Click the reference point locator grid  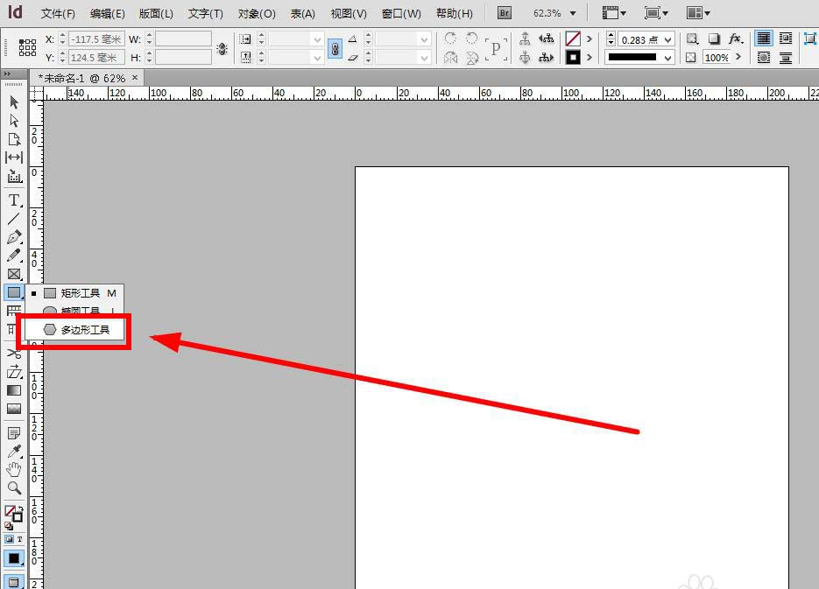point(27,48)
